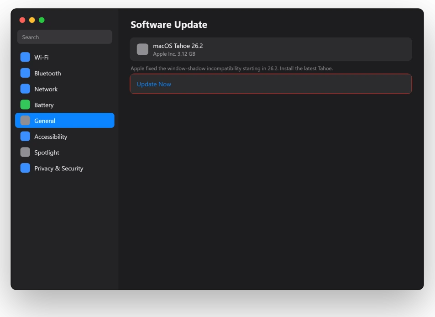Click the Accessibility sidebar icon
435x317 pixels.
(25, 136)
